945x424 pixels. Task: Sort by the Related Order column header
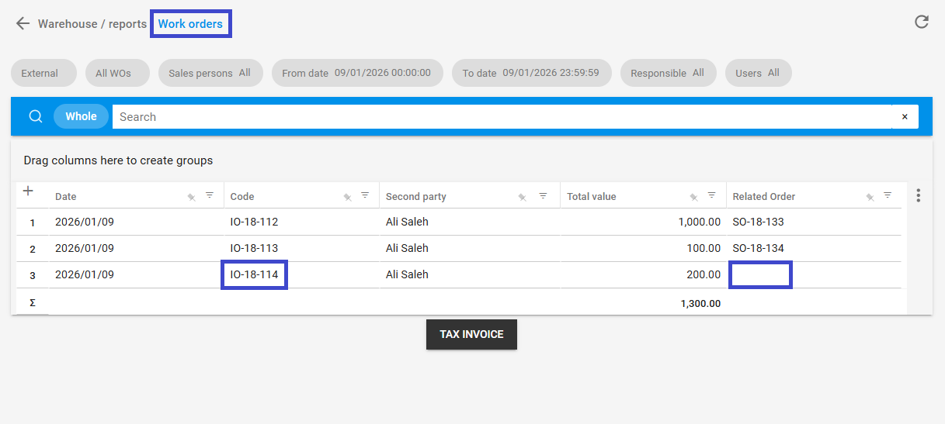(x=764, y=197)
